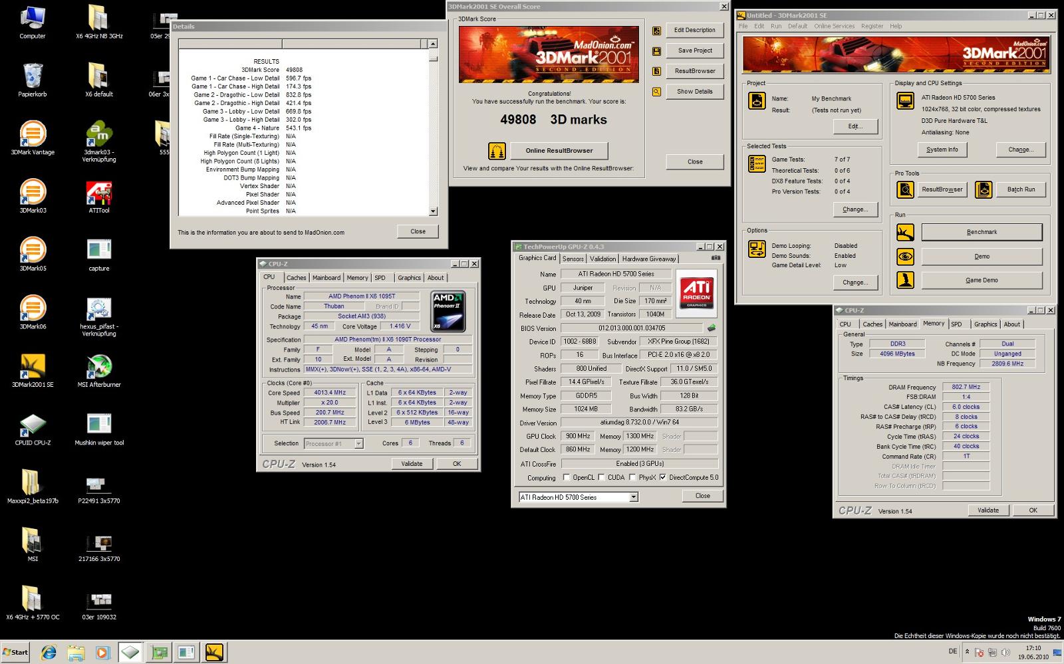Image resolution: width=1064 pixels, height=664 pixels.
Task: Open the Windows Start button
Action: 16,652
